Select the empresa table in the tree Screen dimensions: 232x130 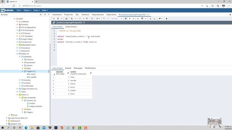[x=27, y=80]
